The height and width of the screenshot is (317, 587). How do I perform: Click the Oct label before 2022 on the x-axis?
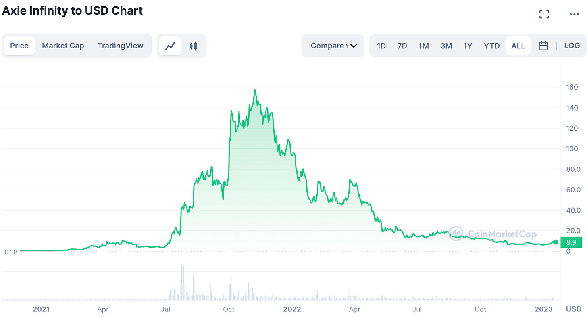229,309
